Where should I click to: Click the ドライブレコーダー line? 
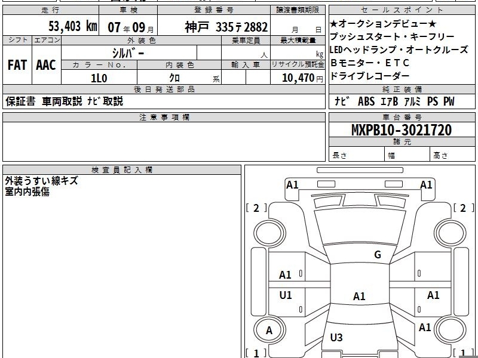click(369, 76)
